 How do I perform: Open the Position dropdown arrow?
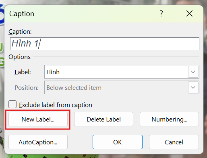193,87
